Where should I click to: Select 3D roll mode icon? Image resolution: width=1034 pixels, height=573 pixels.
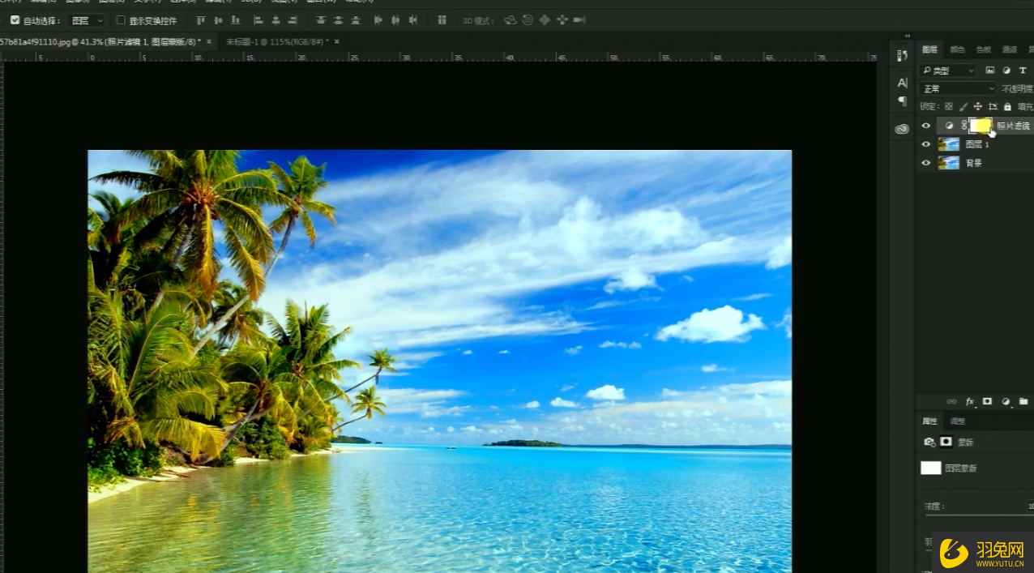[528, 20]
